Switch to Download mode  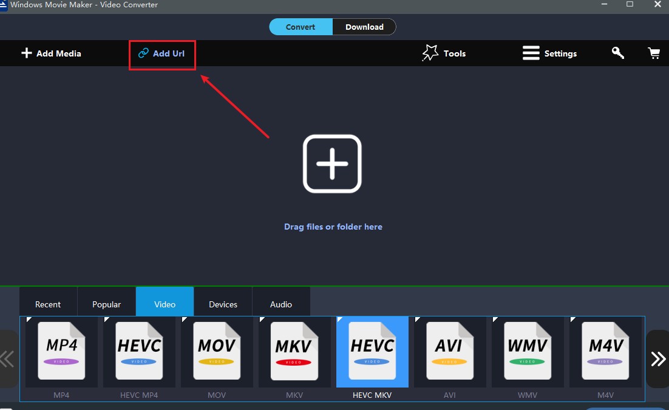(364, 27)
